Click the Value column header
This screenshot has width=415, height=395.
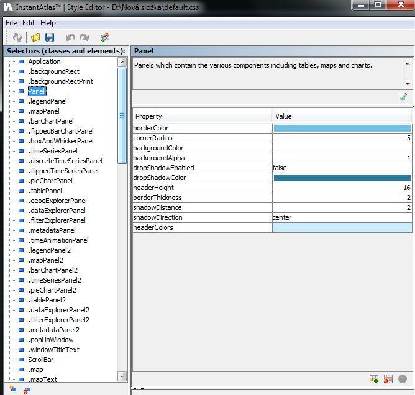(342, 116)
